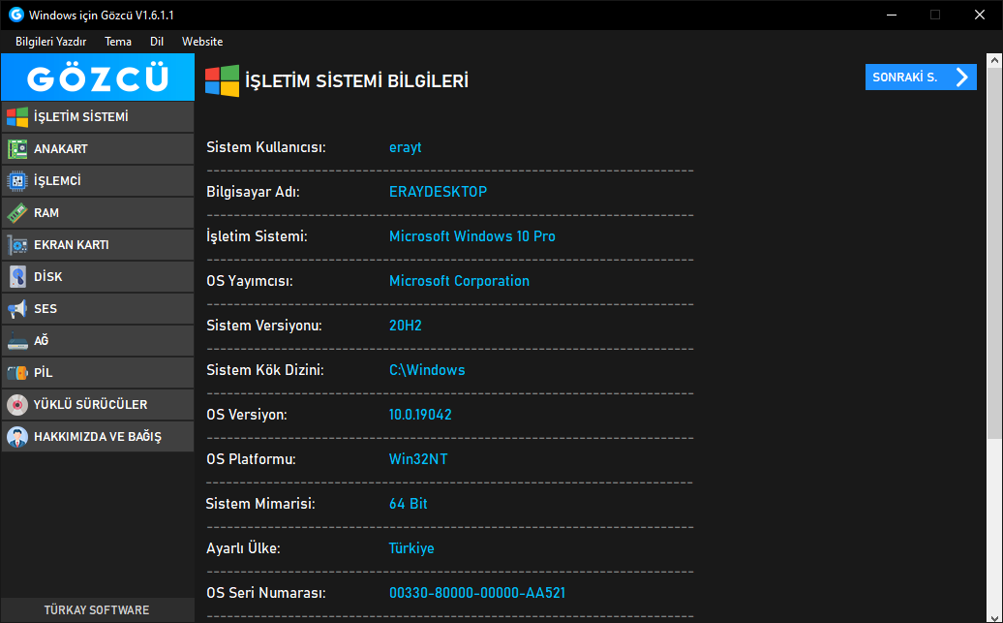
Task: Click the vertical scrollbar thumb
Action: pos(994,254)
